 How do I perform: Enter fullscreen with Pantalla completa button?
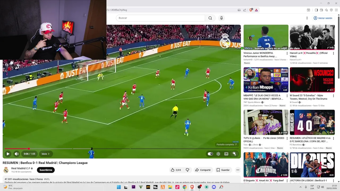point(234,154)
